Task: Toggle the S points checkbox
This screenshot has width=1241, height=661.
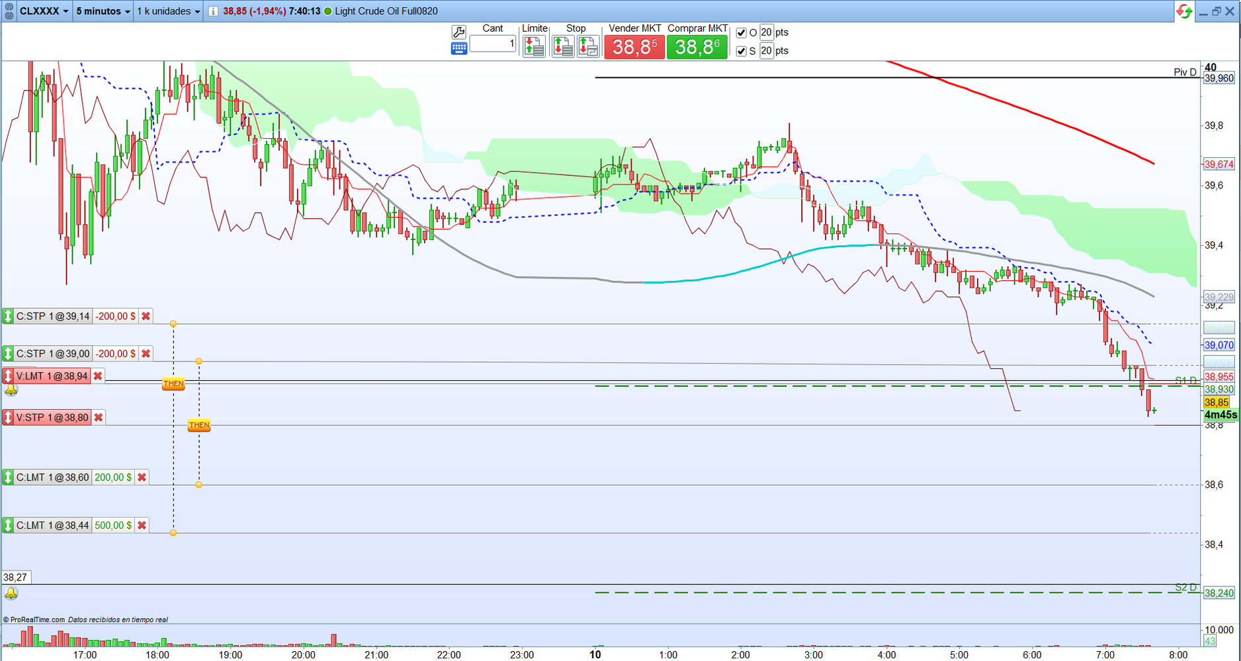Action: [x=741, y=51]
